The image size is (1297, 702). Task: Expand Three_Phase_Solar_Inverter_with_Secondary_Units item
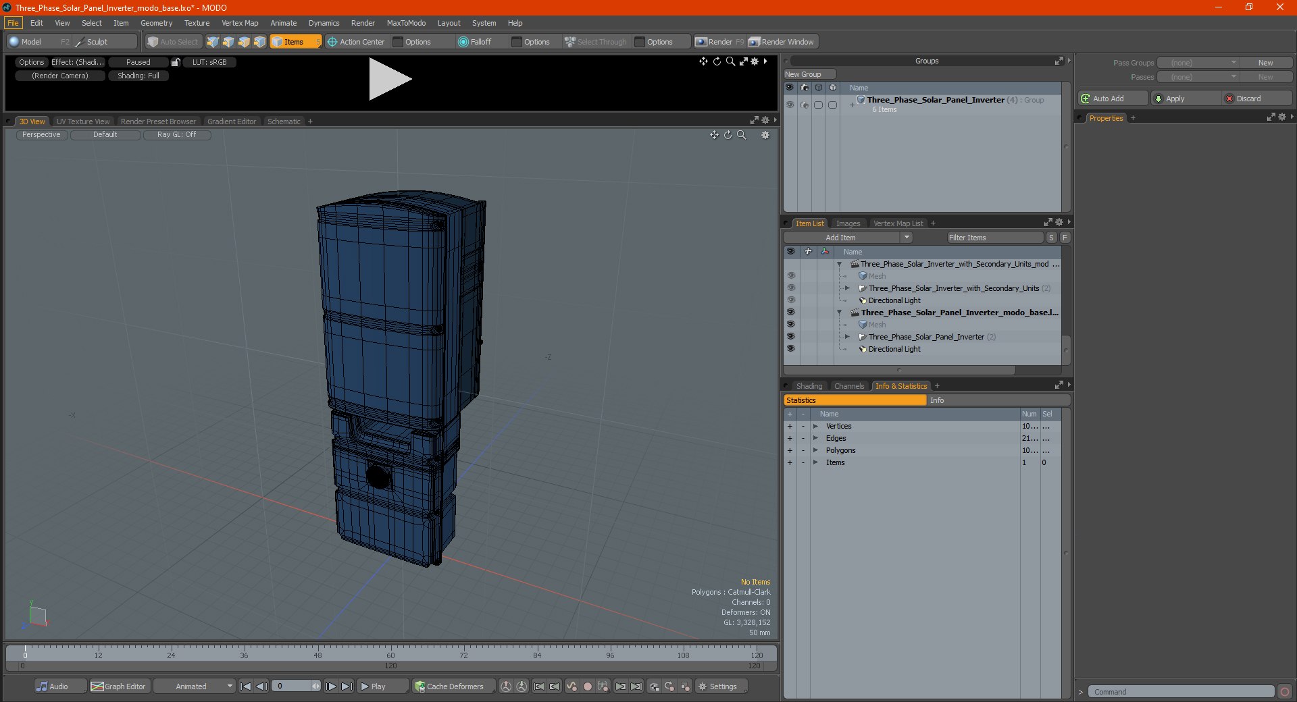pyautogui.click(x=847, y=288)
